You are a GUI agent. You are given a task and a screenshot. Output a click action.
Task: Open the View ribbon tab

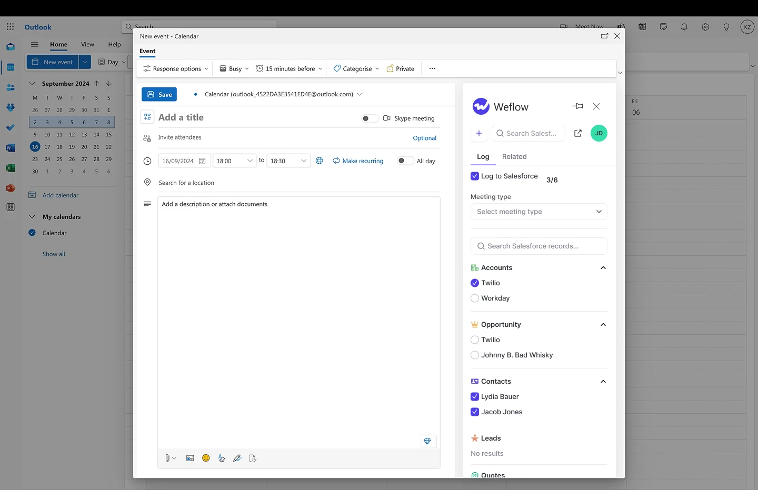[x=87, y=45]
